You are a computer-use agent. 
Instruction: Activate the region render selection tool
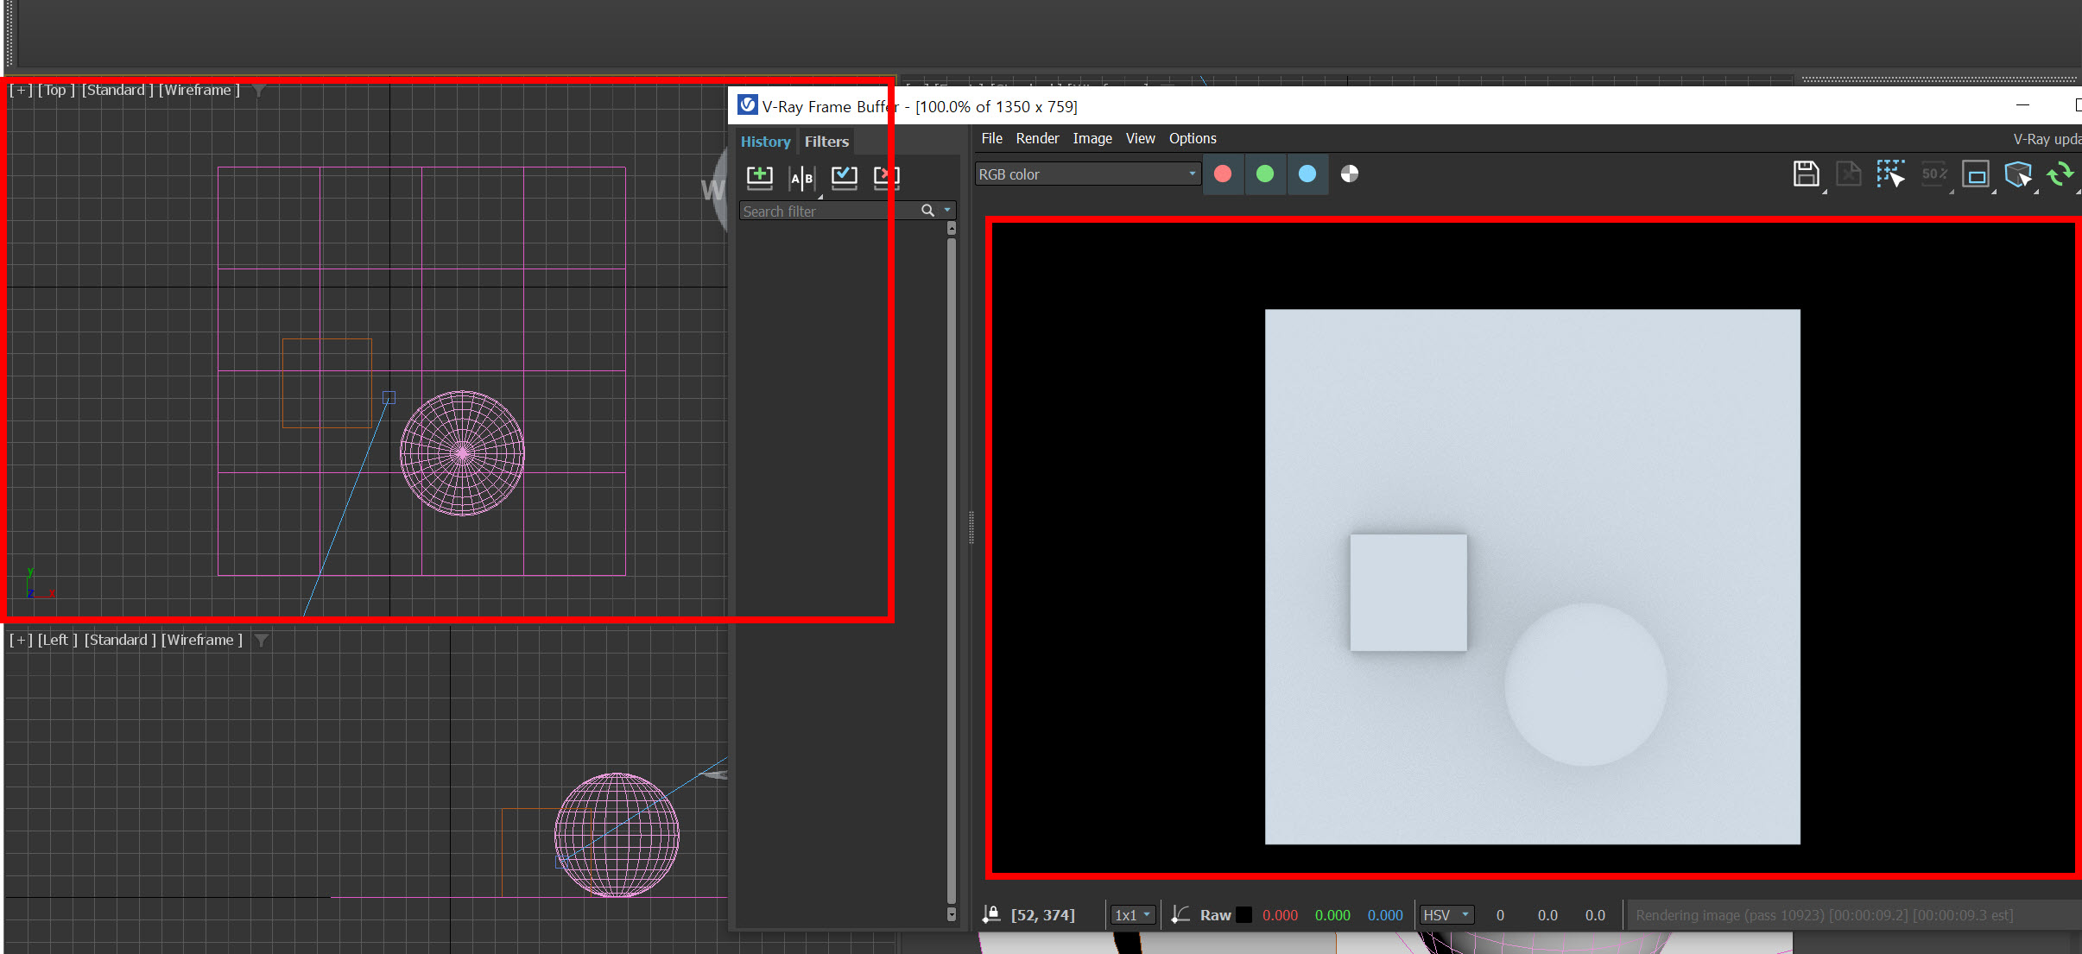(1890, 174)
